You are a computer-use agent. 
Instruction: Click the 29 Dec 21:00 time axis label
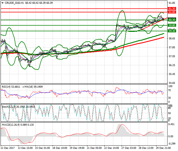pyautogui.click(x=163, y=148)
